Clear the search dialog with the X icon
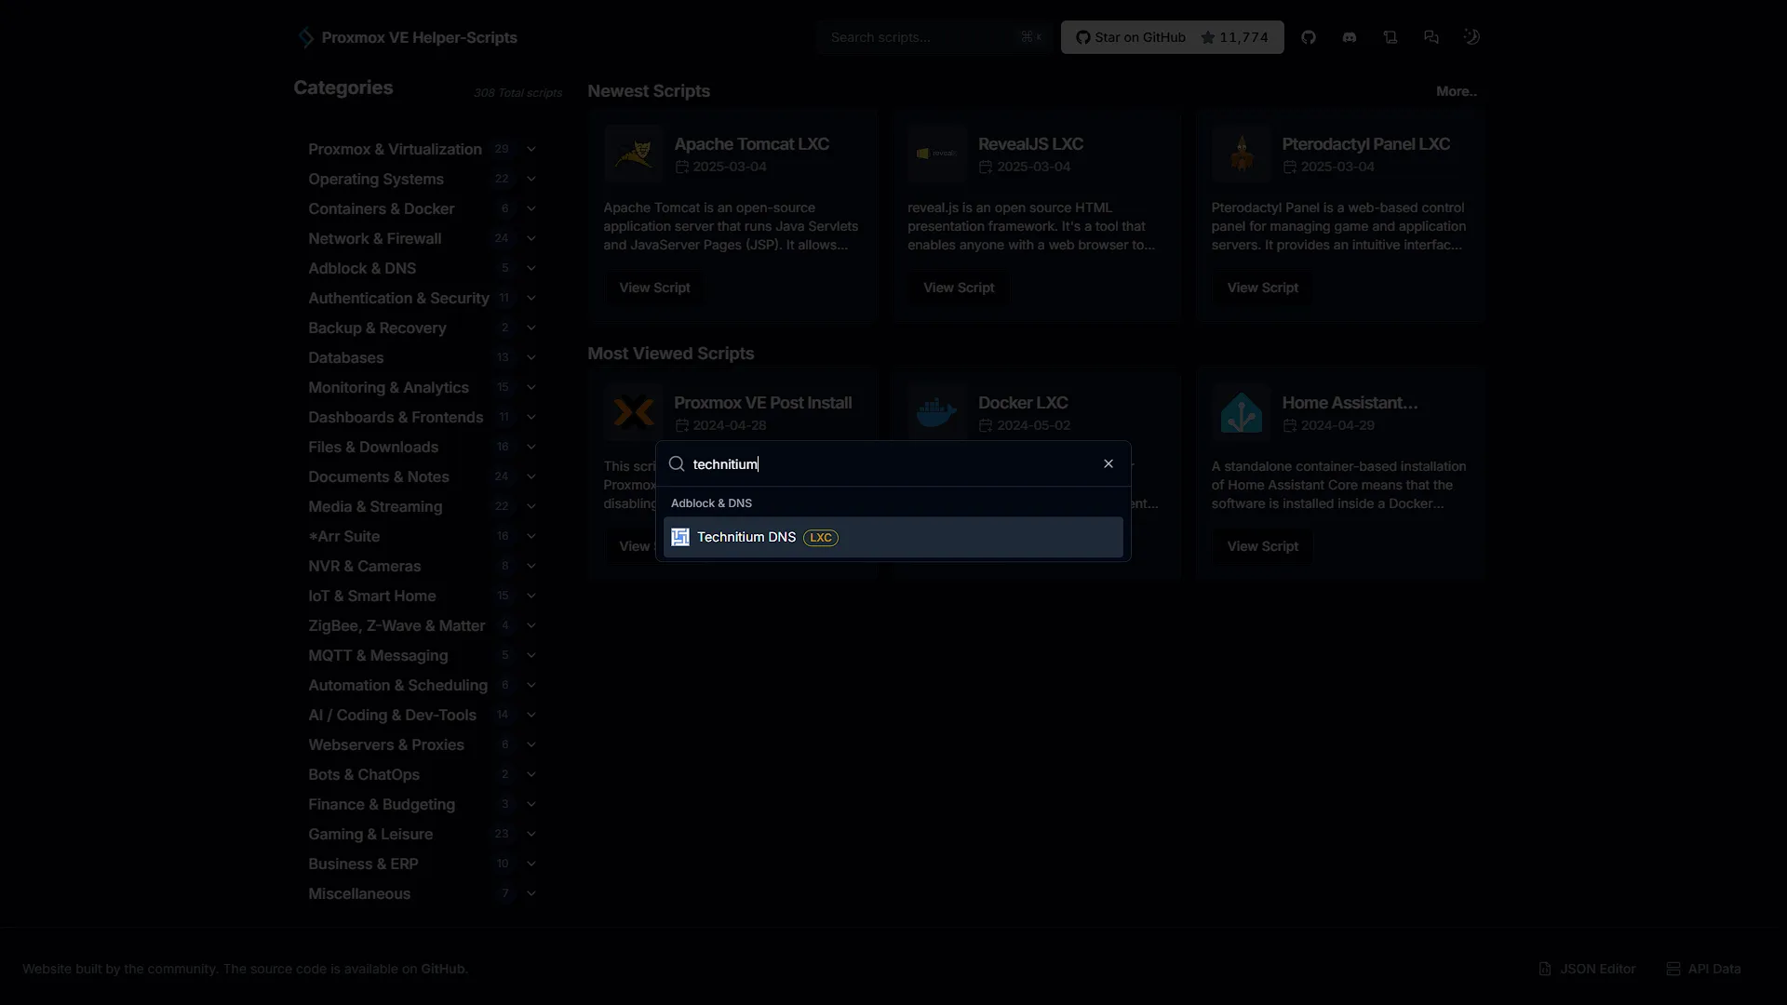This screenshot has width=1787, height=1005. pos(1108,463)
